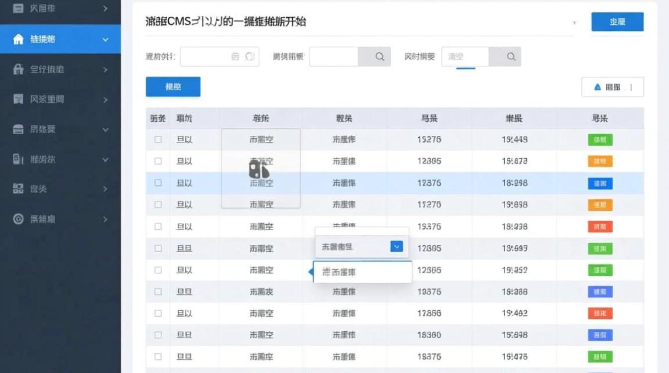Image resolution: width=669 pixels, height=373 pixels.
Task: Open the dropdown selector in the inline edit popup
Action: pos(396,246)
